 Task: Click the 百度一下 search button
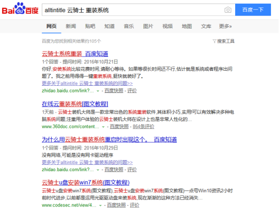point(253,10)
